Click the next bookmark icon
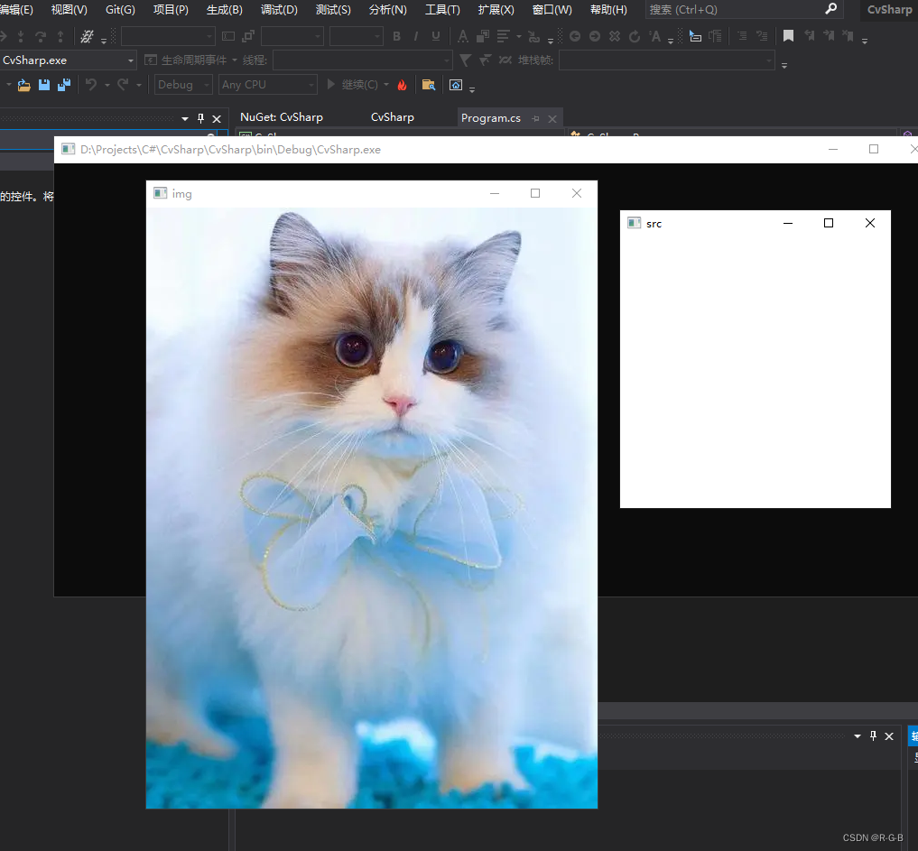Screen dimensions: 918x851 [x=829, y=36]
